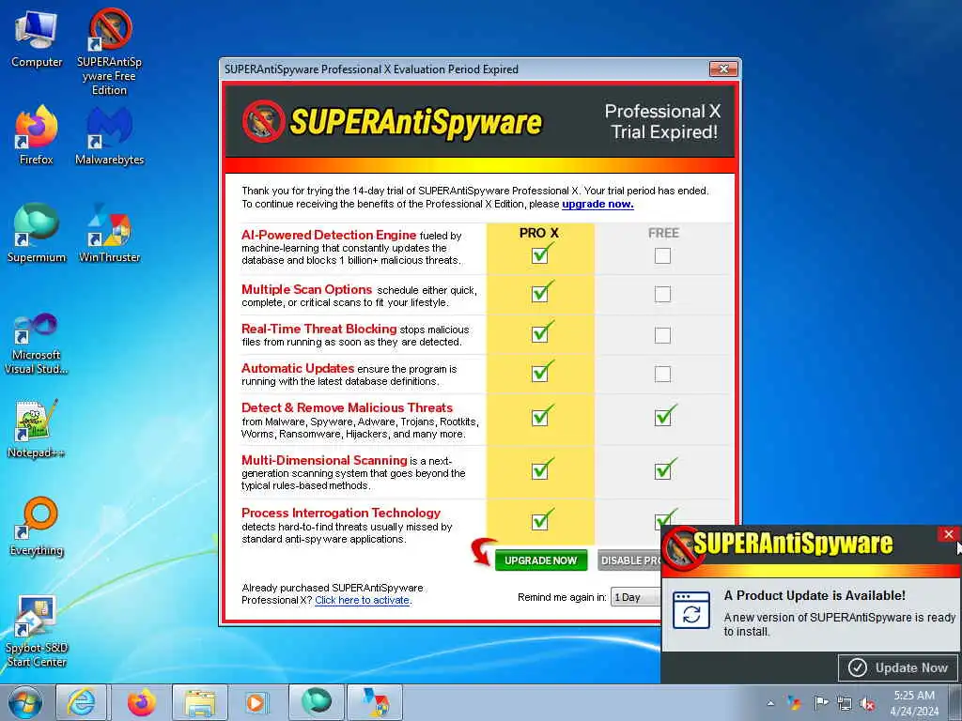Click FREE checkbox for Automatic Updates
The width and height of the screenshot is (962, 721).
click(x=662, y=374)
